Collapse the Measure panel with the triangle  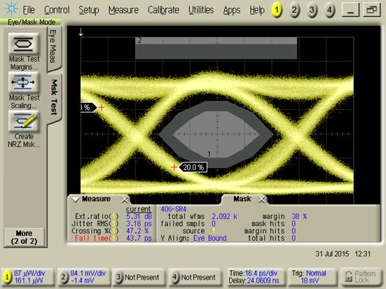coord(76,199)
